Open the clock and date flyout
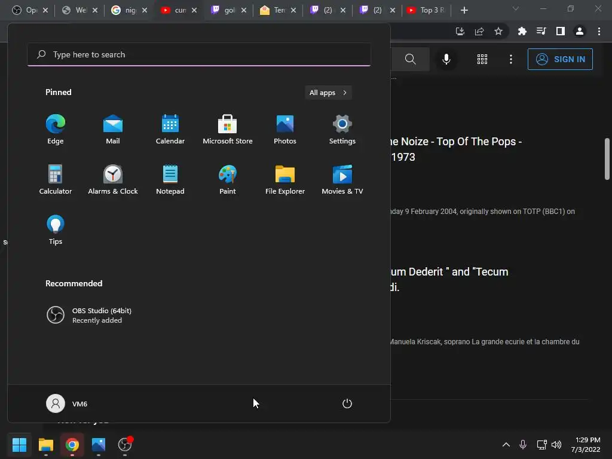Screen dimensions: 612x459 (x=586, y=445)
